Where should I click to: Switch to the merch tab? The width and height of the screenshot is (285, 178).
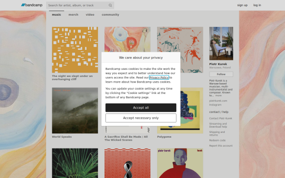tap(73, 15)
